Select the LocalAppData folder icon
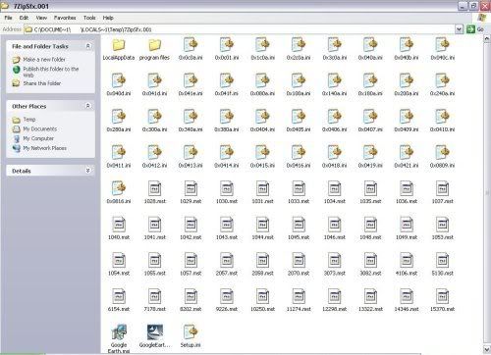This screenshot has height=355, width=491. (x=119, y=45)
